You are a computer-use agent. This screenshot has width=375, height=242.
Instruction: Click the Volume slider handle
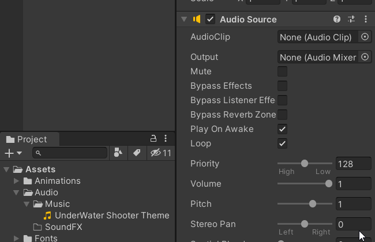pos(329,183)
